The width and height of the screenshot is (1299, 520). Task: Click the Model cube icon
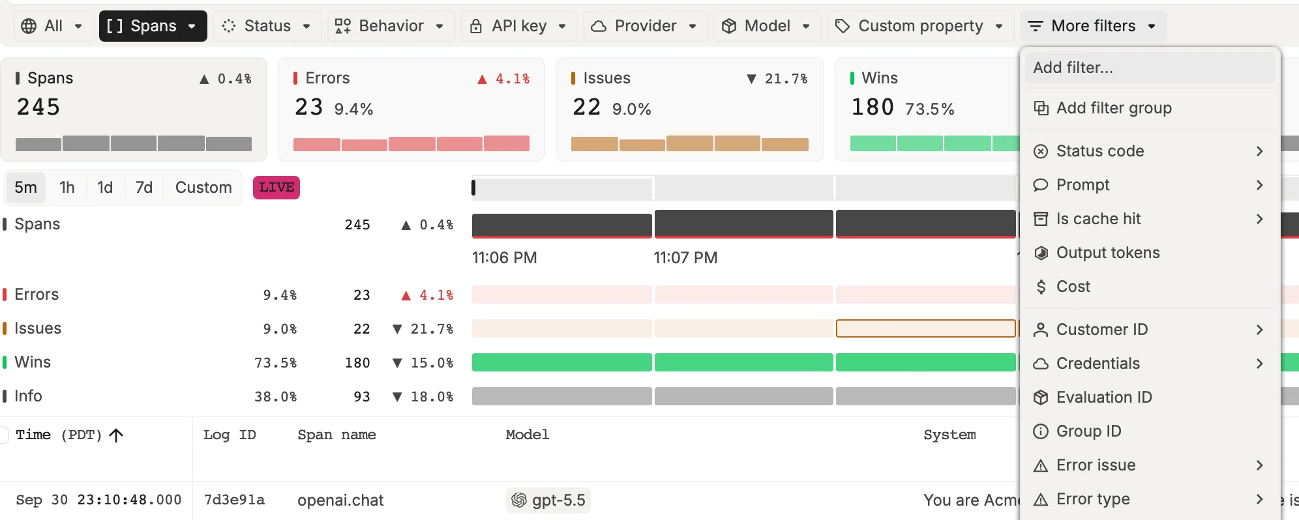[x=729, y=26]
